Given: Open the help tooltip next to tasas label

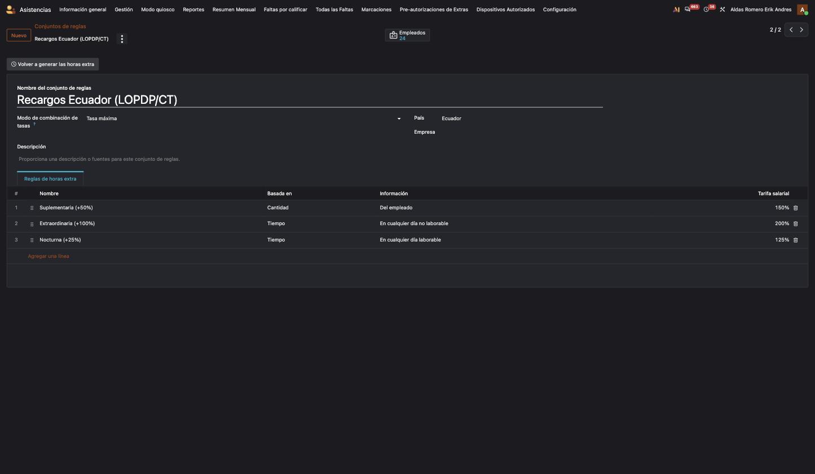Looking at the screenshot, I should [34, 124].
